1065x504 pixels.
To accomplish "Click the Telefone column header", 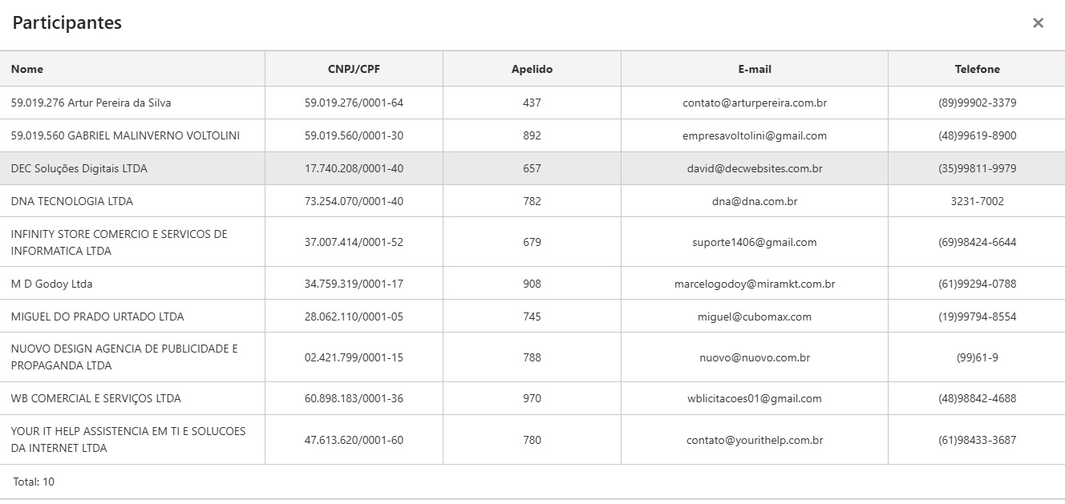I will tap(977, 69).
